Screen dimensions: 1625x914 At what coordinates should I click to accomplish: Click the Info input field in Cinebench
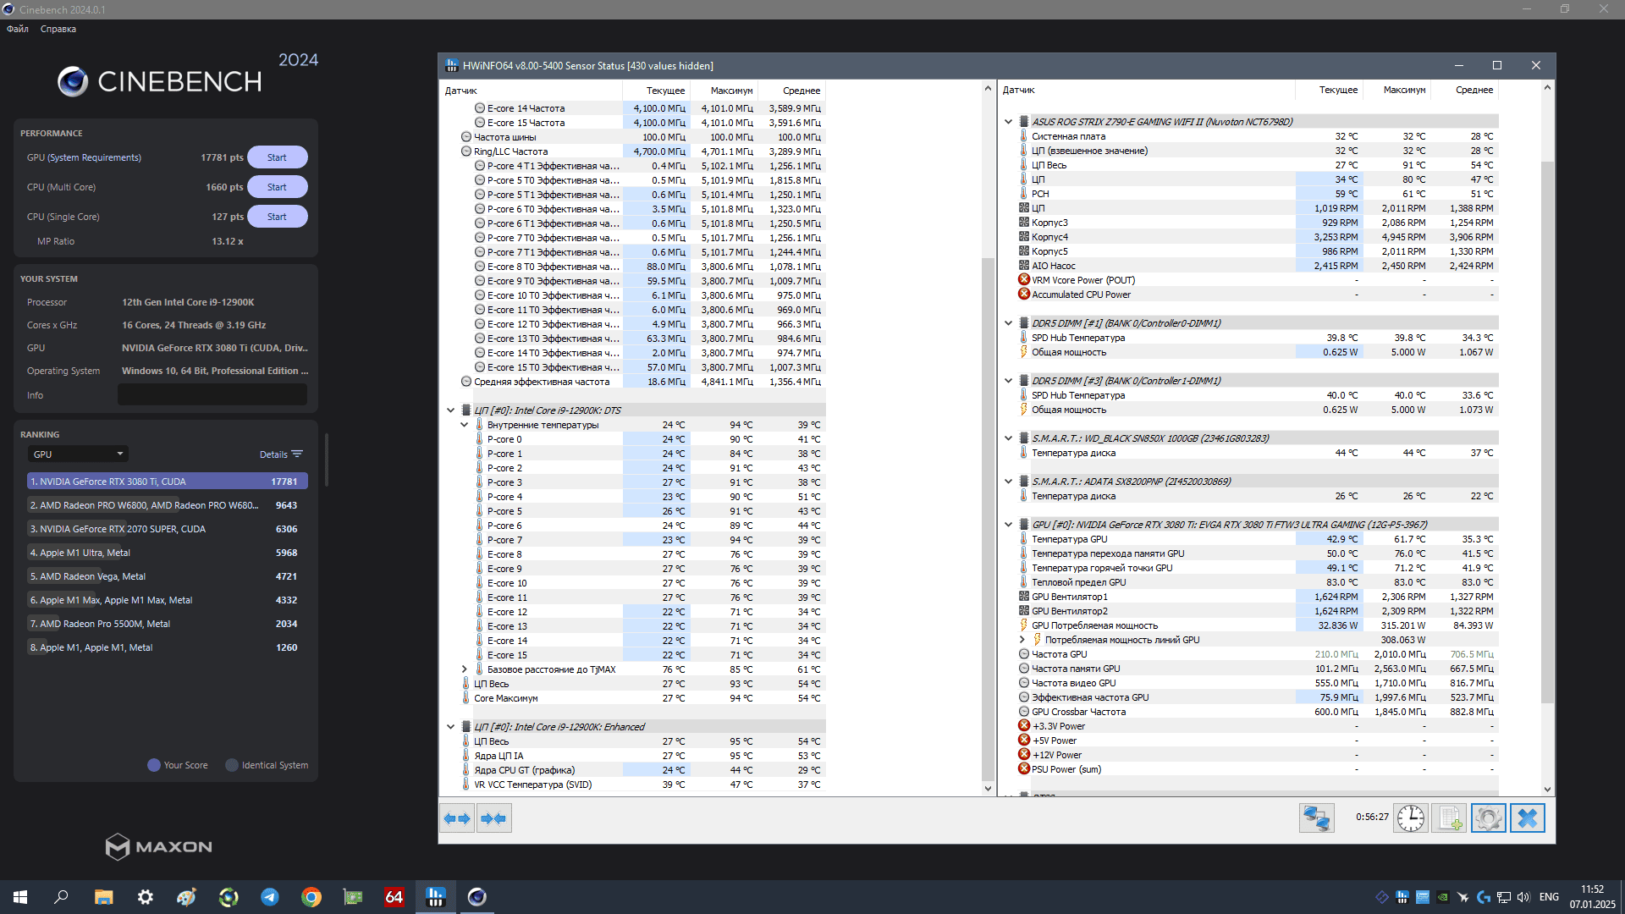click(212, 395)
